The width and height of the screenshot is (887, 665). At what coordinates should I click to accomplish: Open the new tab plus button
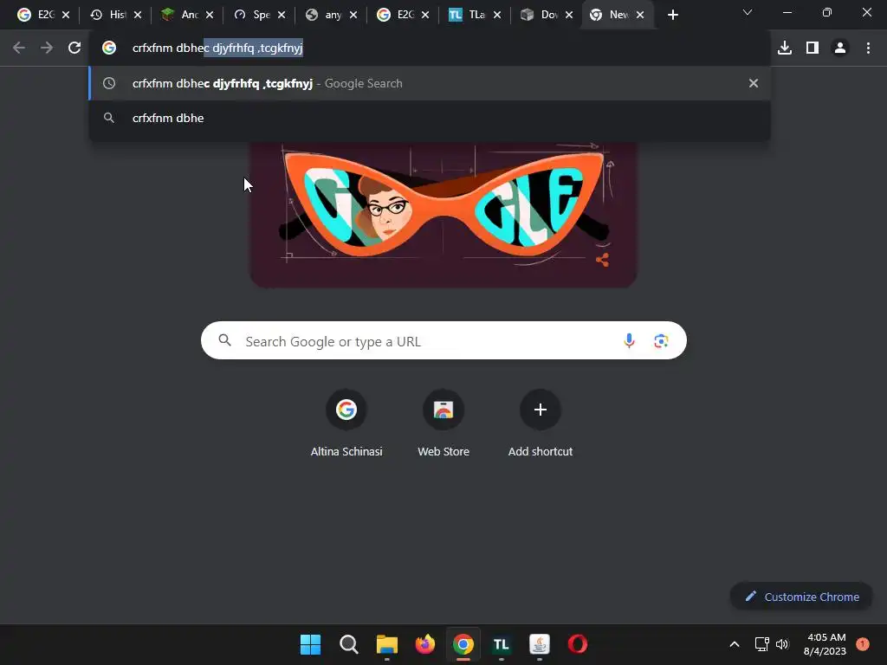click(x=672, y=15)
